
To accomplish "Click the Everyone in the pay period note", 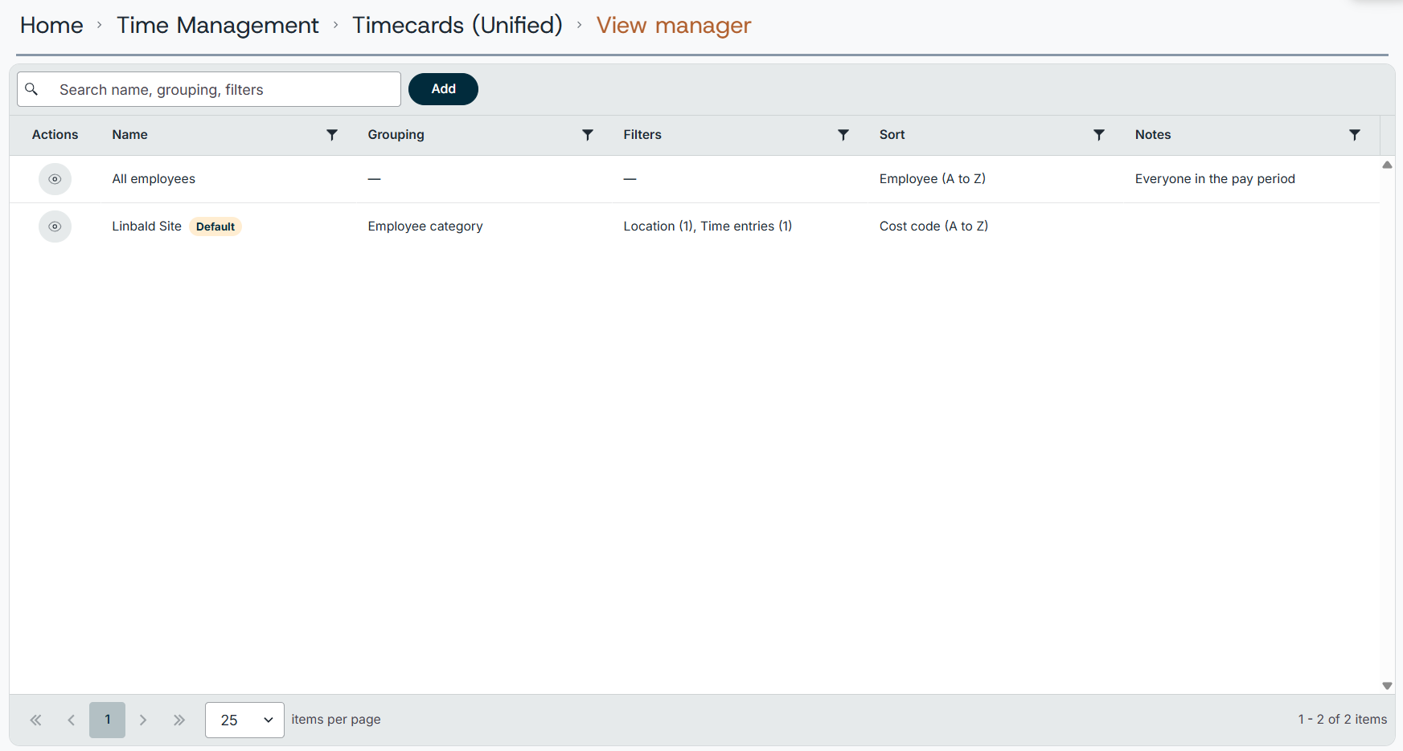I will click(1215, 179).
